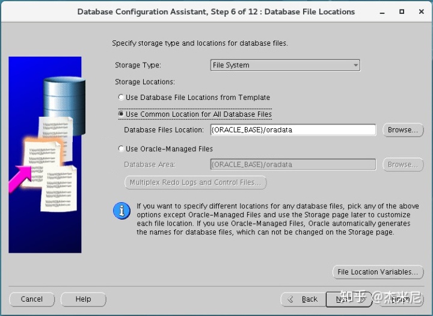Open the Storage Type dropdown
The width and height of the screenshot is (433, 316).
click(x=285, y=65)
